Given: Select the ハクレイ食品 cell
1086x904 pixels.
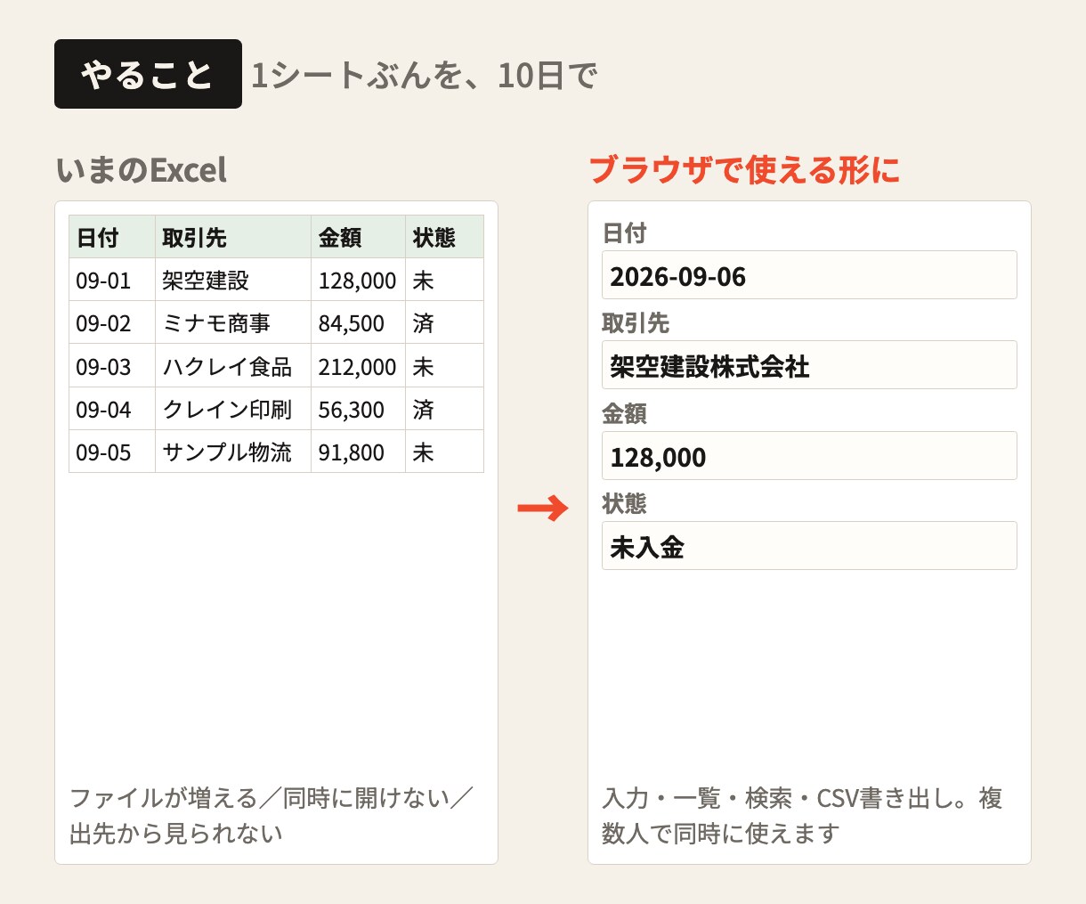Looking at the screenshot, I should (x=233, y=366).
